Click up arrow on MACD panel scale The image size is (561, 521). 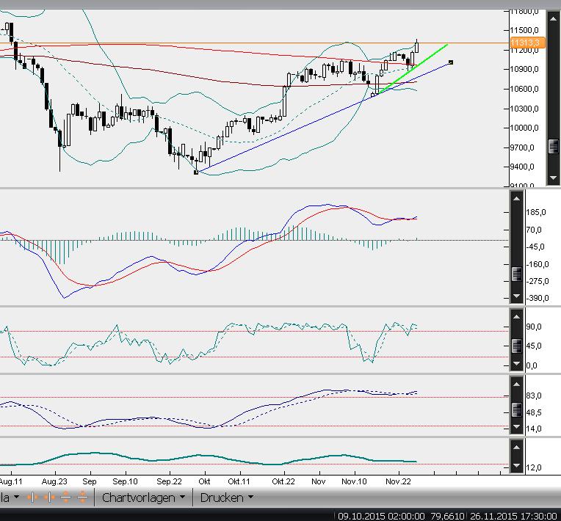[516, 199]
